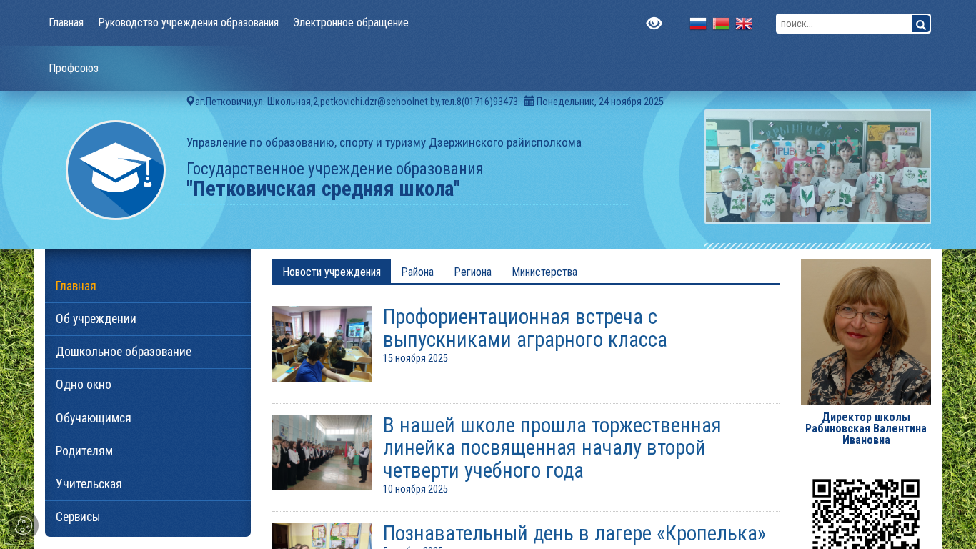The image size is (976, 549).
Task: Click the search magnifier button
Action: point(921,24)
